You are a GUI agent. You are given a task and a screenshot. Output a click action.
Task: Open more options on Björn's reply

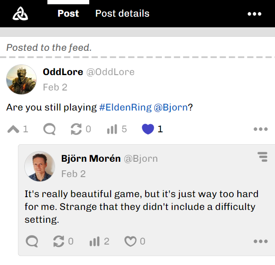tap(260, 242)
